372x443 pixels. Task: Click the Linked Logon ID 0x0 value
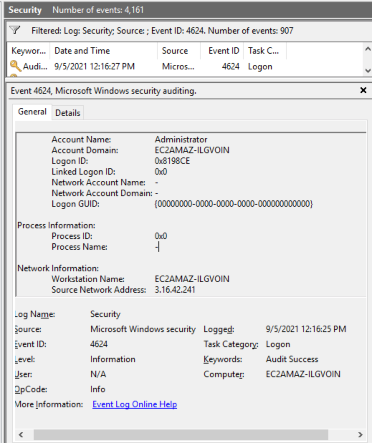click(x=161, y=172)
